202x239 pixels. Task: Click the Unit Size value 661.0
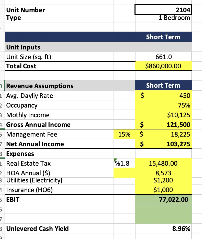(163, 57)
